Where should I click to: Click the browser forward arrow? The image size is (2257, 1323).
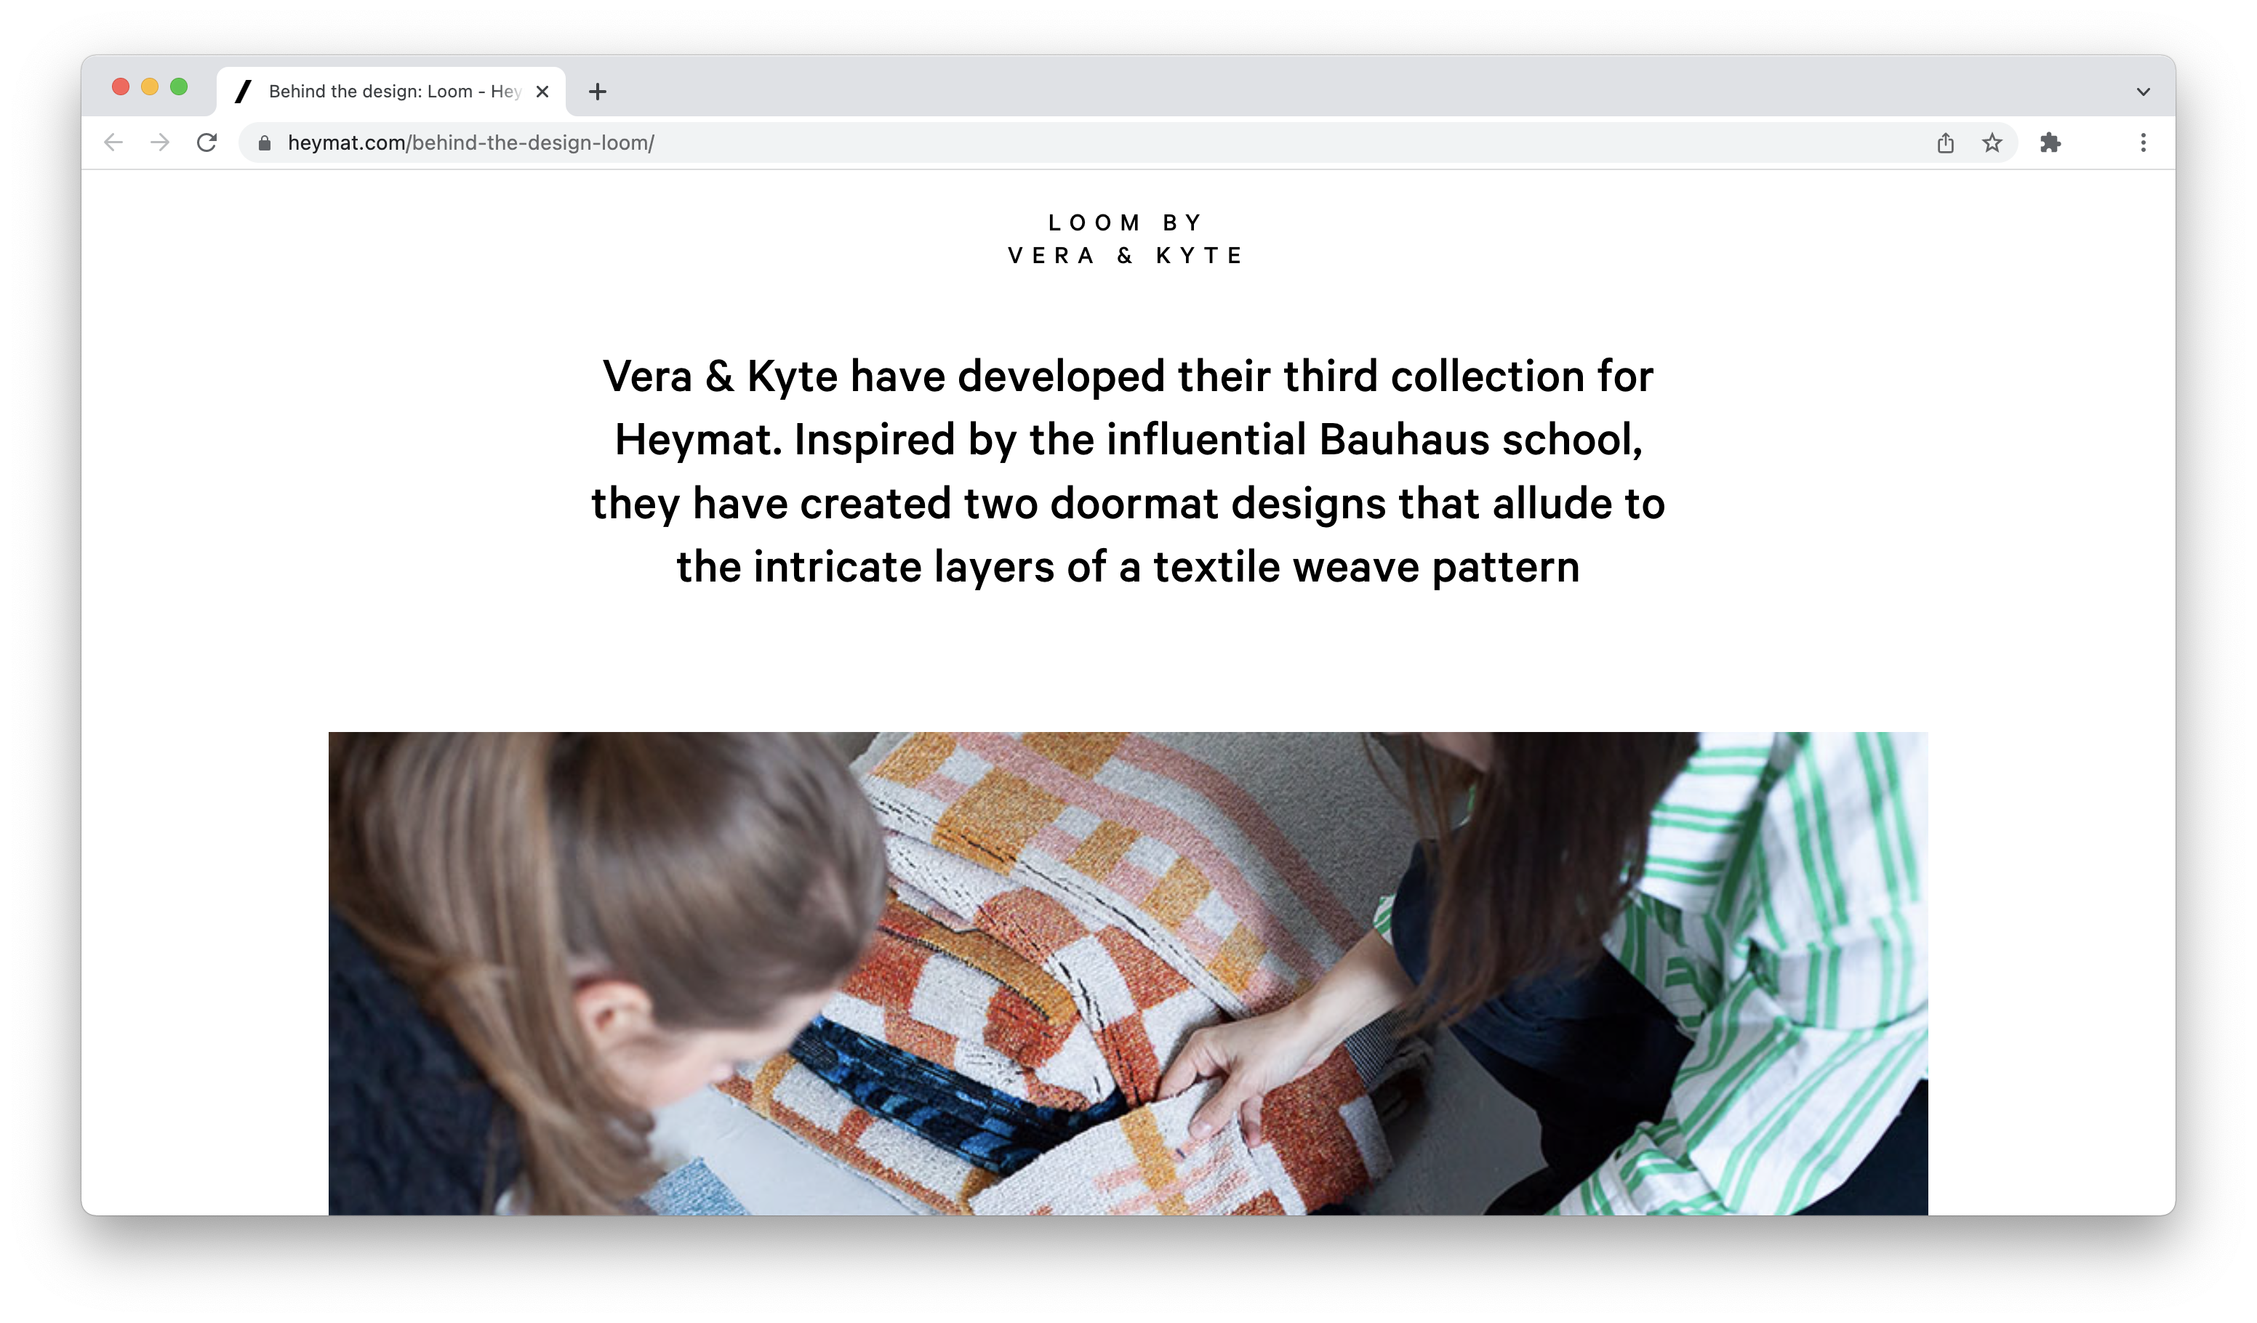pyautogui.click(x=160, y=142)
